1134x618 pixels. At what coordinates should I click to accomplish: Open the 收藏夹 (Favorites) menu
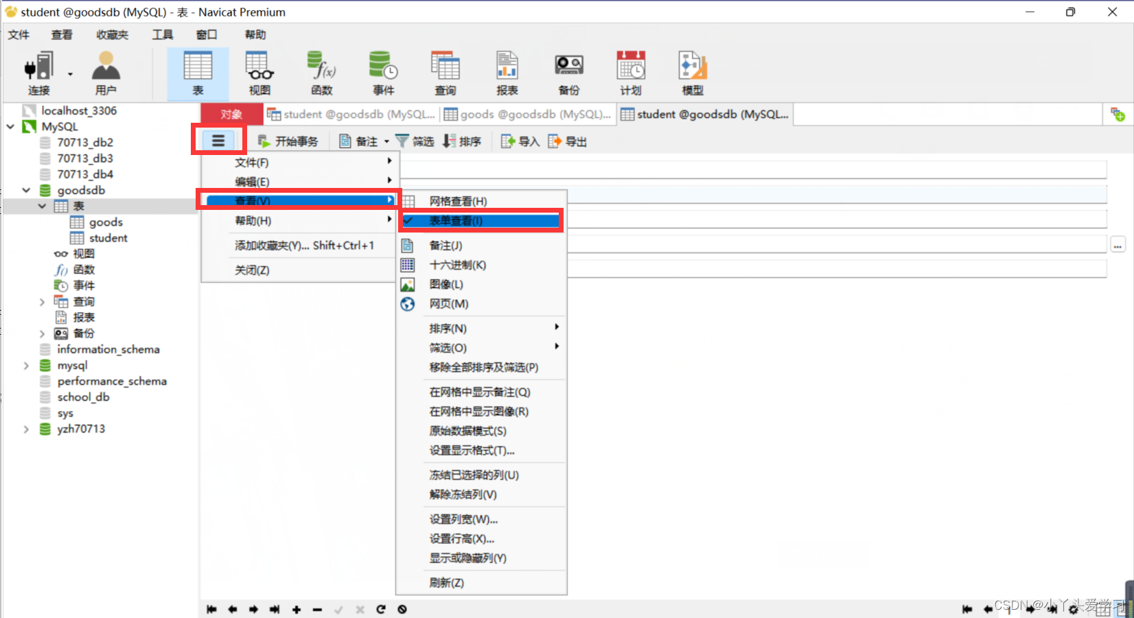(x=112, y=34)
